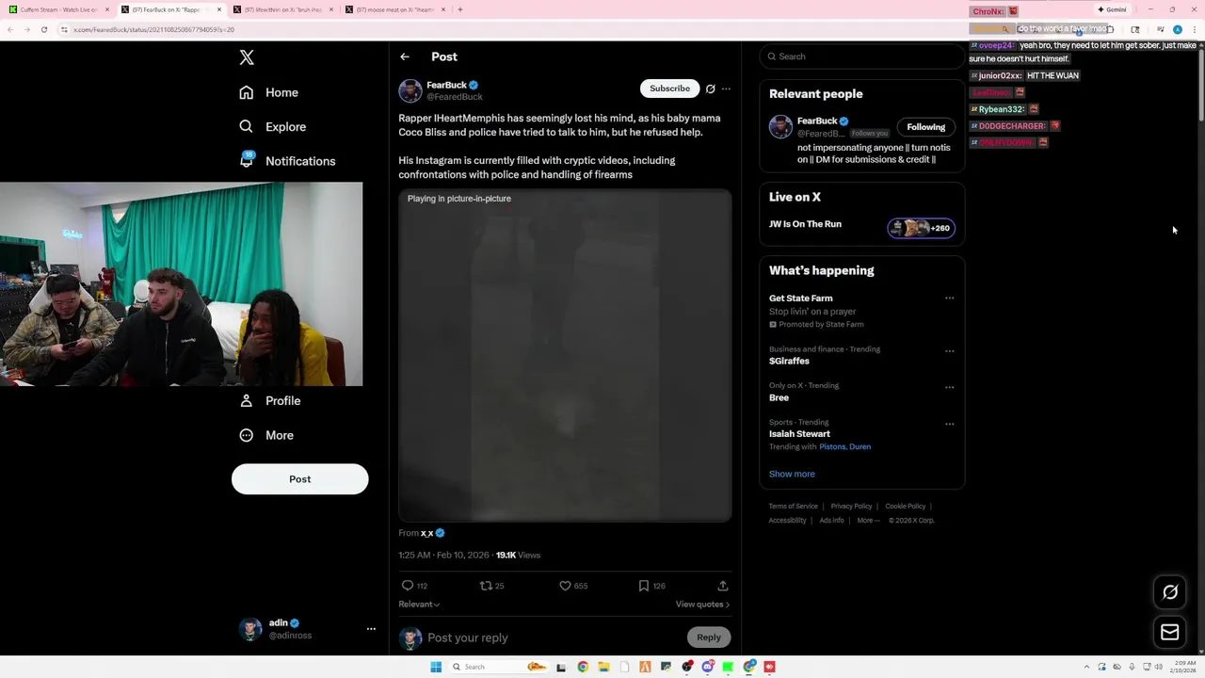
Task: Open Get State Farm promo options dots
Action: tap(949, 299)
